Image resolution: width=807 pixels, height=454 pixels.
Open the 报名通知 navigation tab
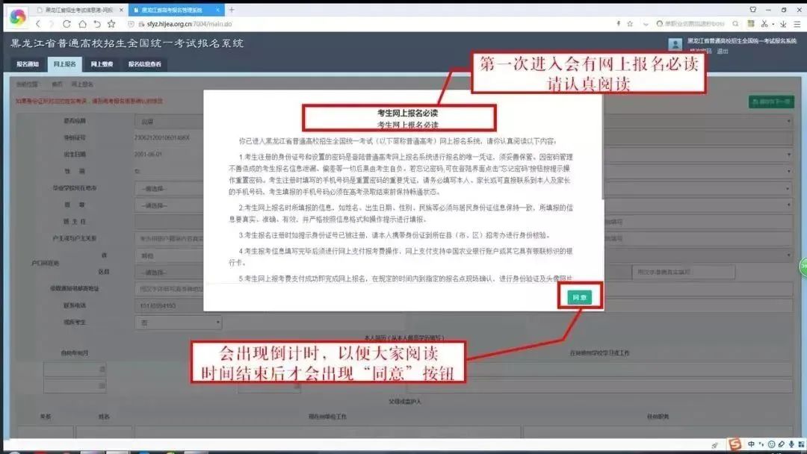tap(28, 64)
